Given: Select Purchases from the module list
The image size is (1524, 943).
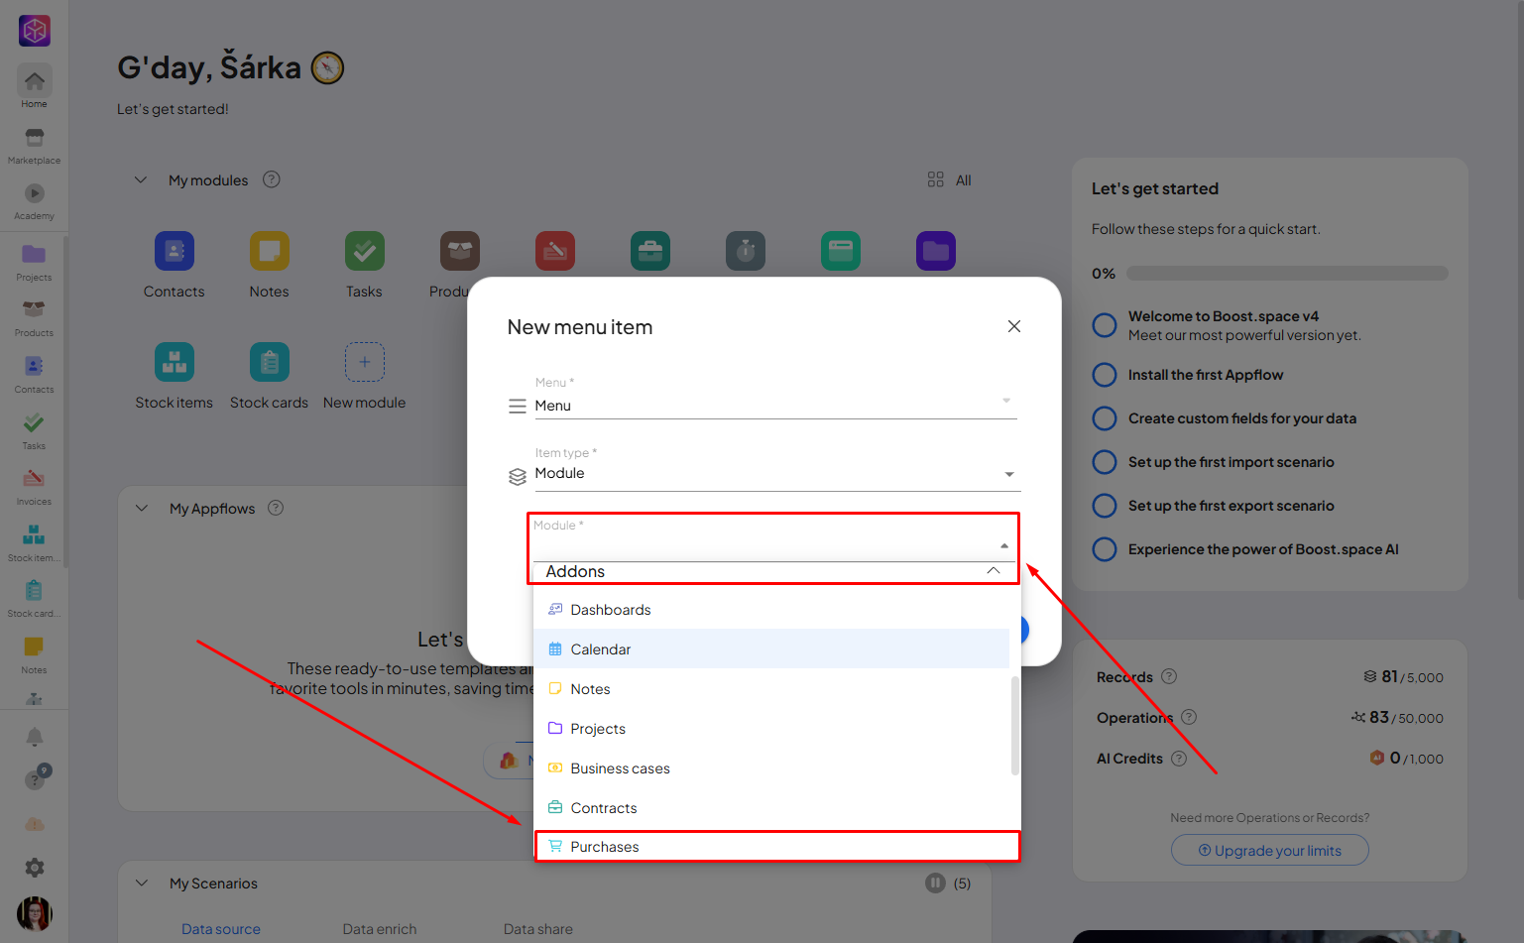Looking at the screenshot, I should click(x=605, y=847).
